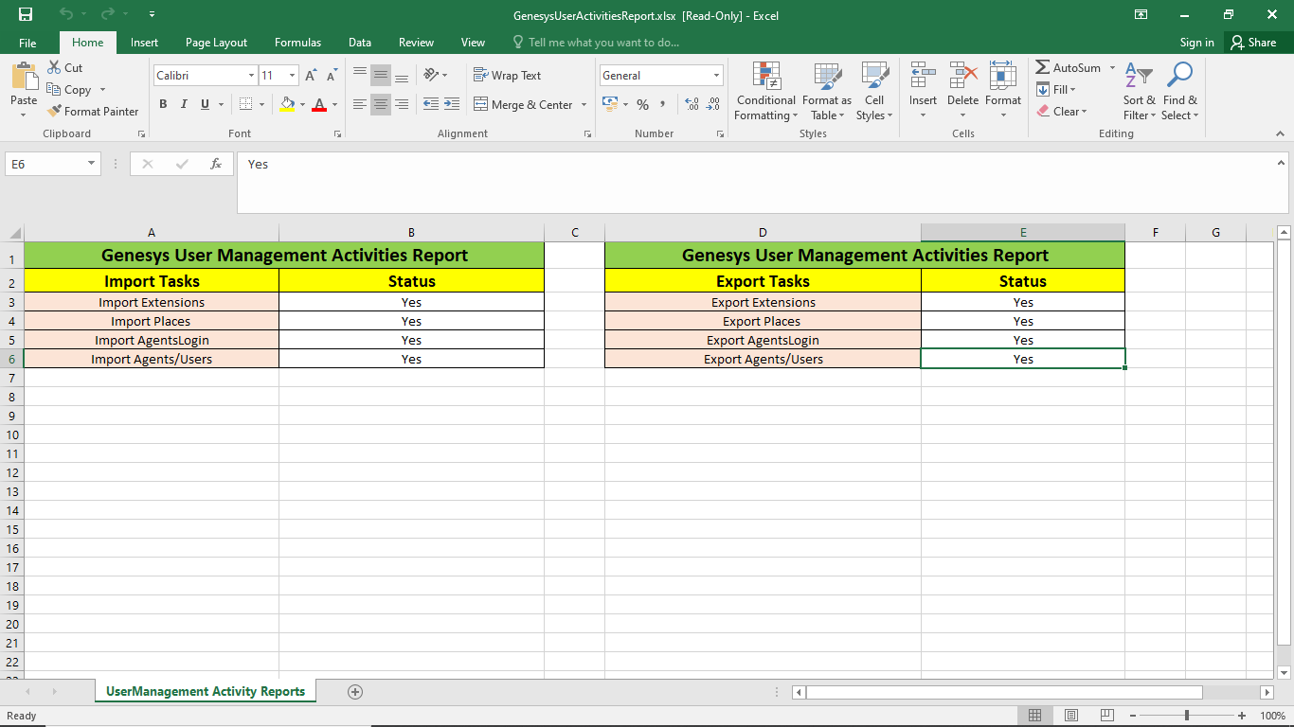The image size is (1294, 727).
Task: Click the Format Painter brush
Action: 54,111
